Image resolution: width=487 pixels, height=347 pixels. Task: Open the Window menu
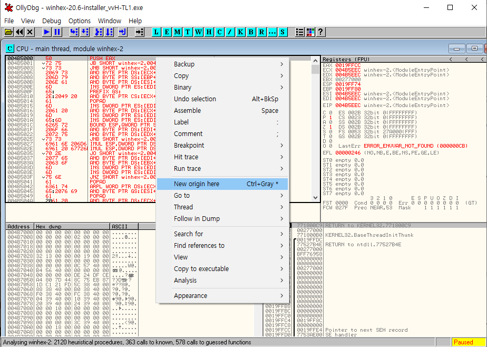[110, 21]
